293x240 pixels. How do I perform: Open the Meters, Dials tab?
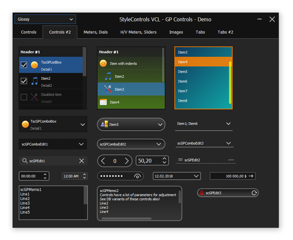(96, 32)
